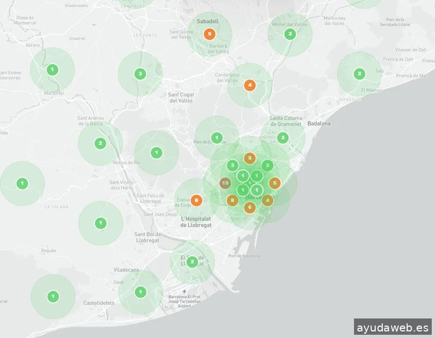Select the orange 4 cluster at Cerdanyola
Image resolution: width=435 pixels, height=338 pixels.
pyautogui.click(x=250, y=85)
